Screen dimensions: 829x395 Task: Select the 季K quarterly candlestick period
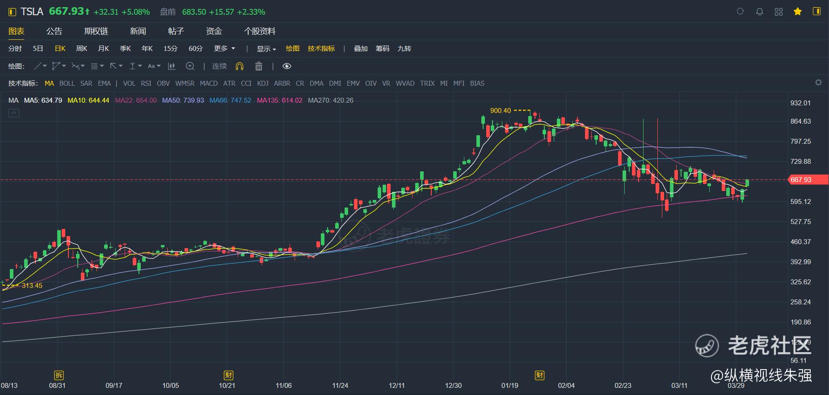tap(126, 48)
